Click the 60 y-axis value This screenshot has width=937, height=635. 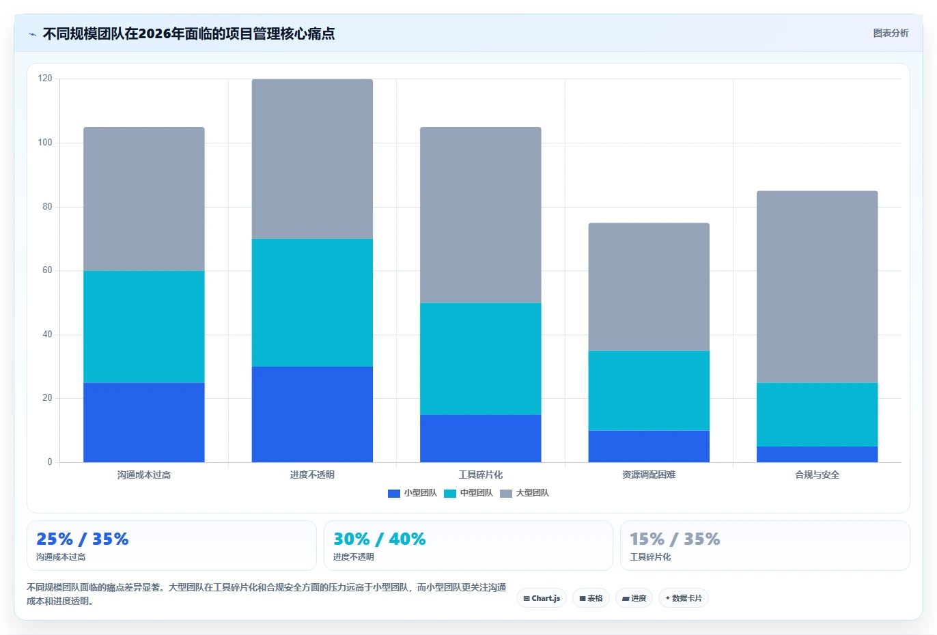tap(47, 270)
